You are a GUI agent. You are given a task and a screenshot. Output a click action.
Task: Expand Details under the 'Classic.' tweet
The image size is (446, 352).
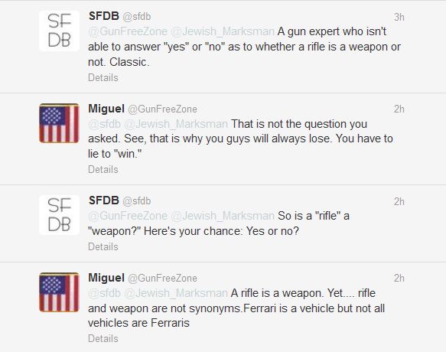pyautogui.click(x=103, y=77)
